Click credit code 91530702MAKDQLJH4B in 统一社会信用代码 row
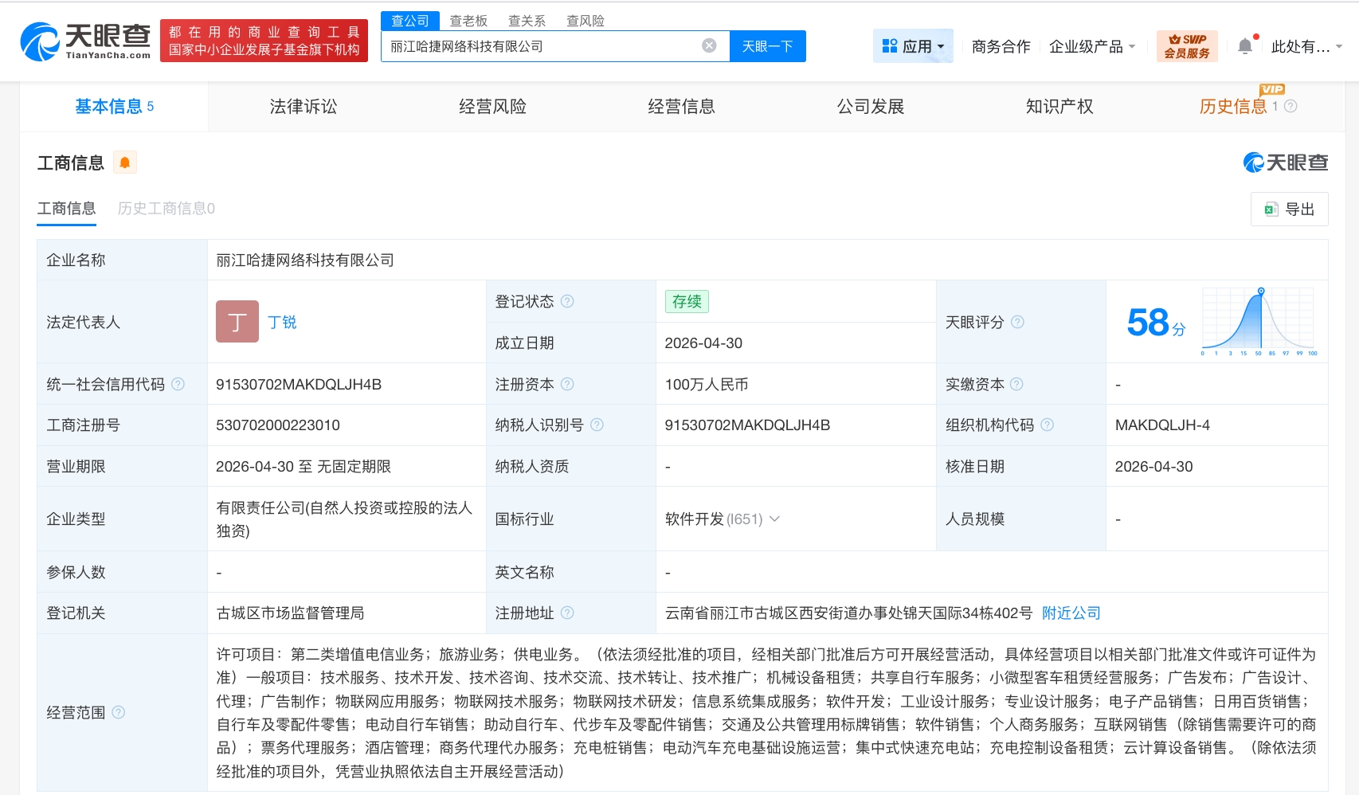Viewport: 1359px width, 795px height. point(299,384)
